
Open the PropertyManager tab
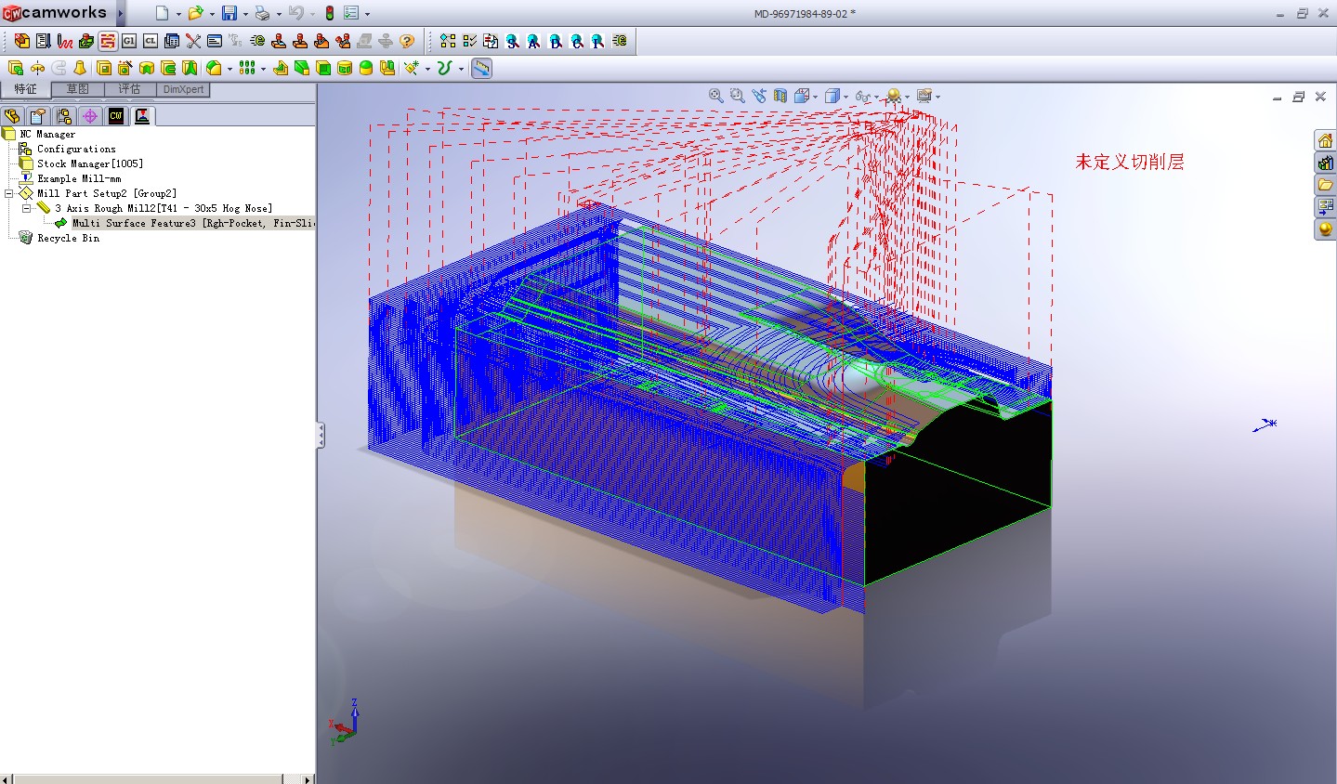click(x=37, y=116)
